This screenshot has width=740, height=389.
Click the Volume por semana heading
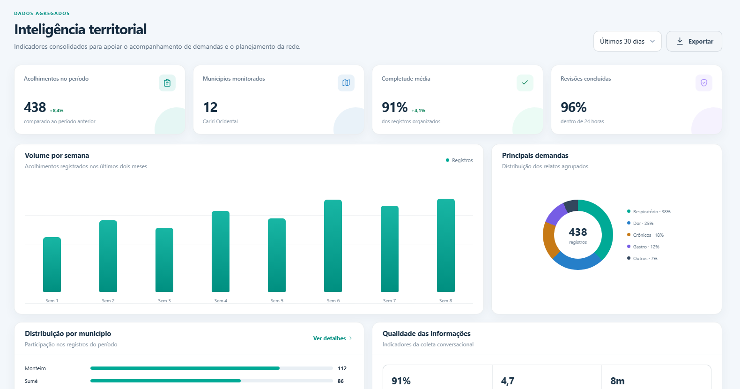57,156
